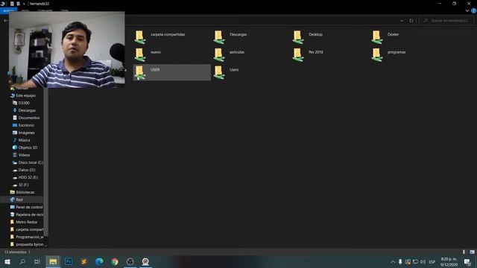Open taskbar search magnifier
Screen dimensions: 477x268
tap(22, 261)
